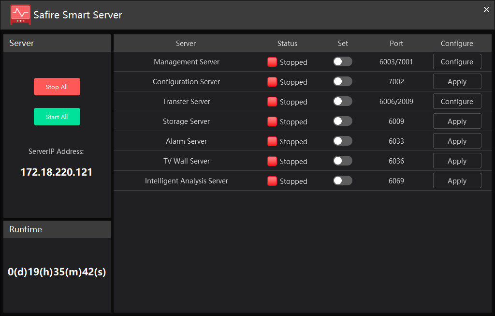This screenshot has width=495, height=316.
Task: Enable the Management Server toggle switch
Action: click(342, 61)
